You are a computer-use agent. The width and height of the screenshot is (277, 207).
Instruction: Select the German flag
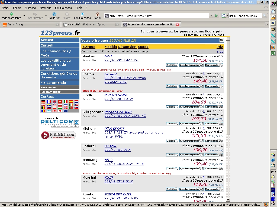click(x=43, y=102)
